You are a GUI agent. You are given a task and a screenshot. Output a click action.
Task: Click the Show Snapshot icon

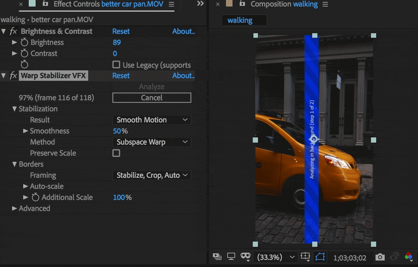coord(394,257)
